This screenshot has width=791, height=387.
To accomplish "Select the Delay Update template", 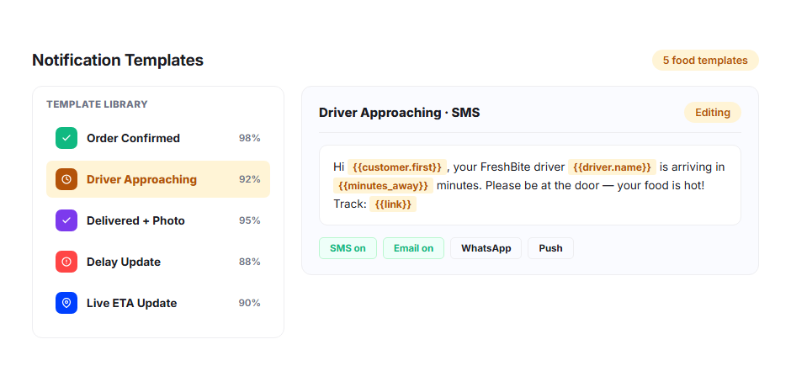I will (x=158, y=262).
